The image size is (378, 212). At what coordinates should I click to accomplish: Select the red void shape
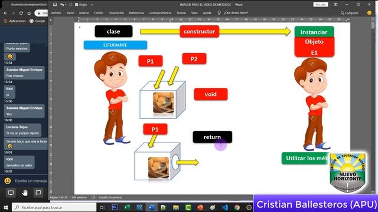click(211, 94)
